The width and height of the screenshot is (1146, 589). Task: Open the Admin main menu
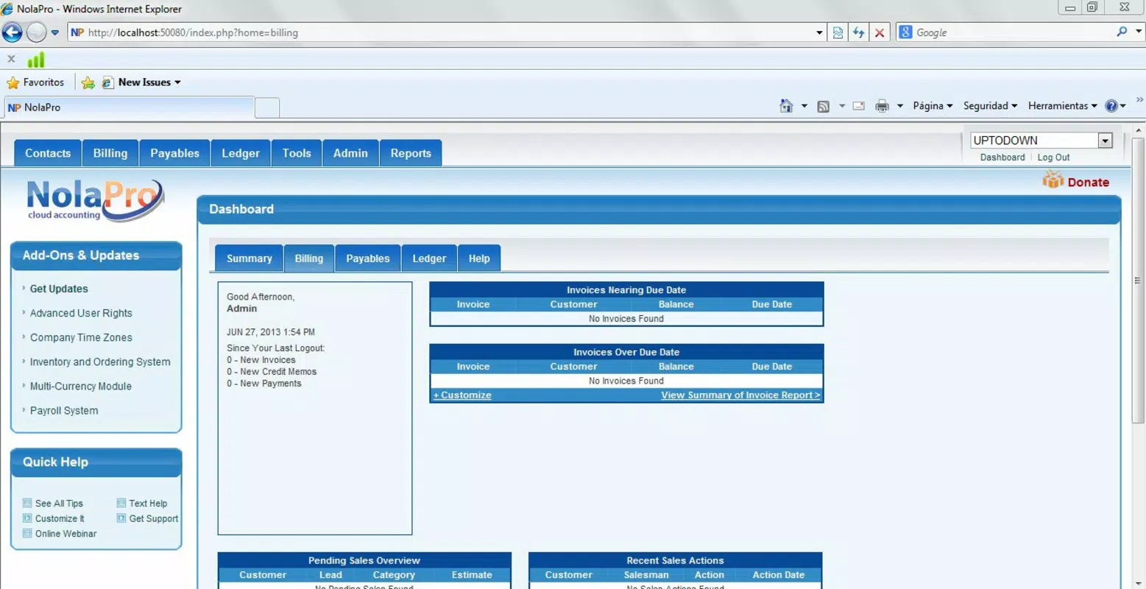(x=350, y=153)
